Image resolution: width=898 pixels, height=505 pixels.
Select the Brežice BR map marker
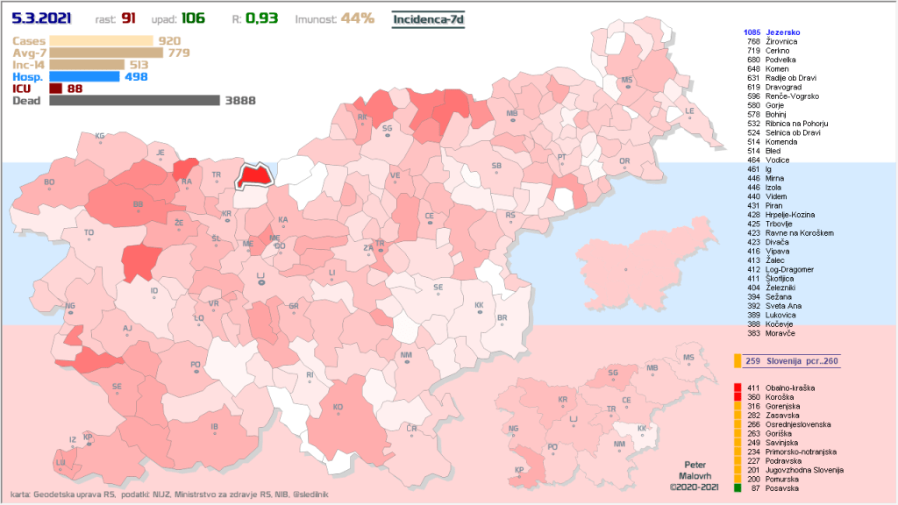click(502, 324)
